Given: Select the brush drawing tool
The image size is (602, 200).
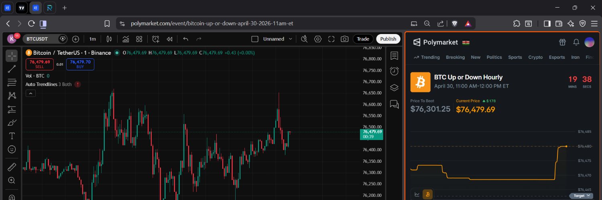Looking at the screenshot, I should [x=12, y=122].
